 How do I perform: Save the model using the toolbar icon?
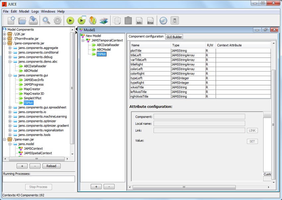(x=33, y=20)
